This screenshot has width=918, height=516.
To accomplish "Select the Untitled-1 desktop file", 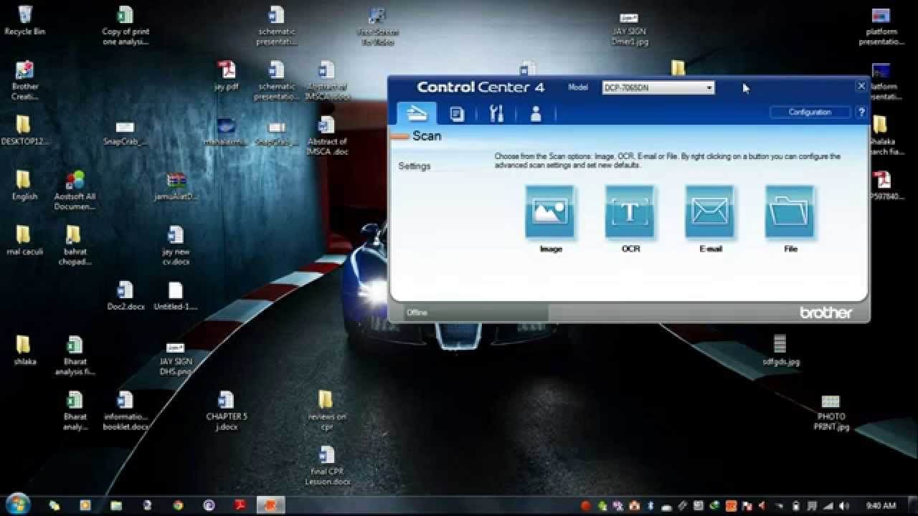I will coord(176,295).
